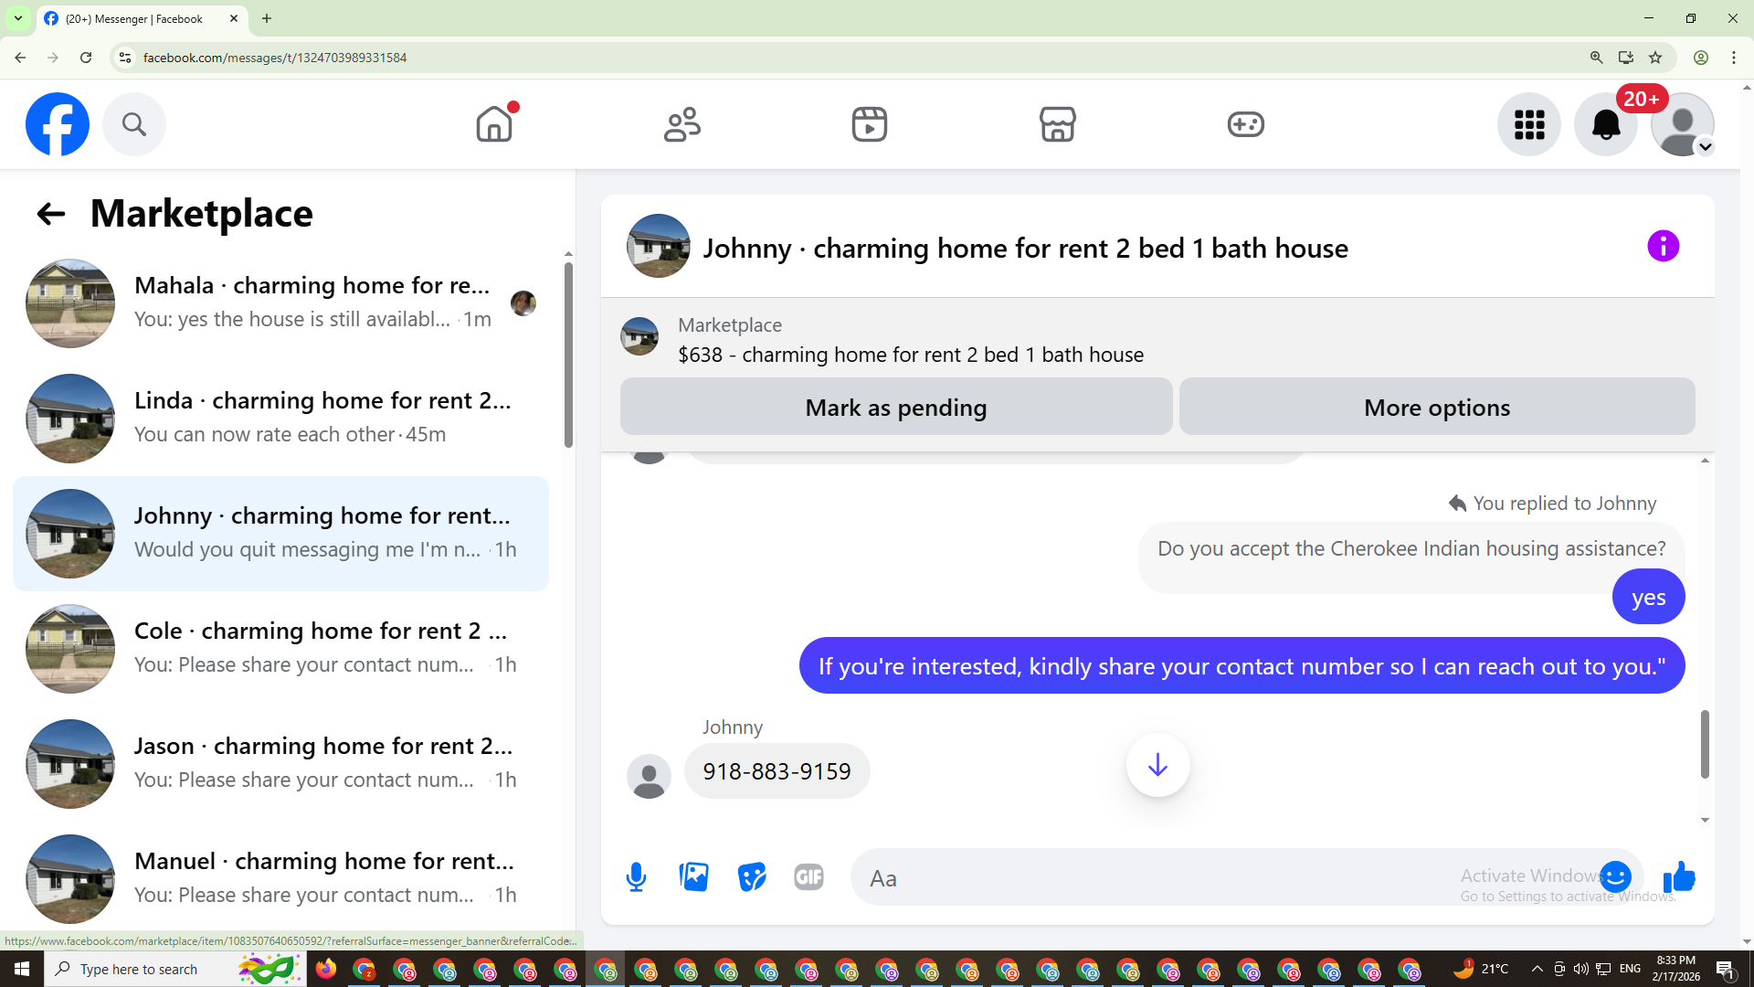1754x987 pixels.
Task: Open Facebook notifications bell
Action: click(1605, 124)
